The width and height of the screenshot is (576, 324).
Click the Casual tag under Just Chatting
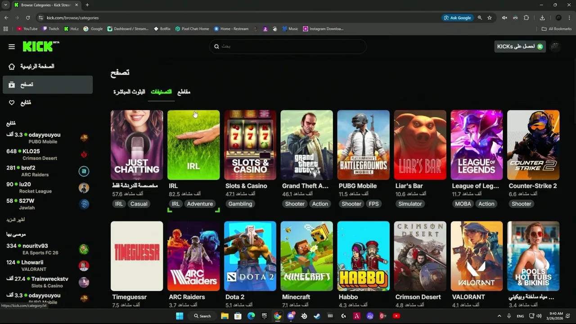pos(139,204)
